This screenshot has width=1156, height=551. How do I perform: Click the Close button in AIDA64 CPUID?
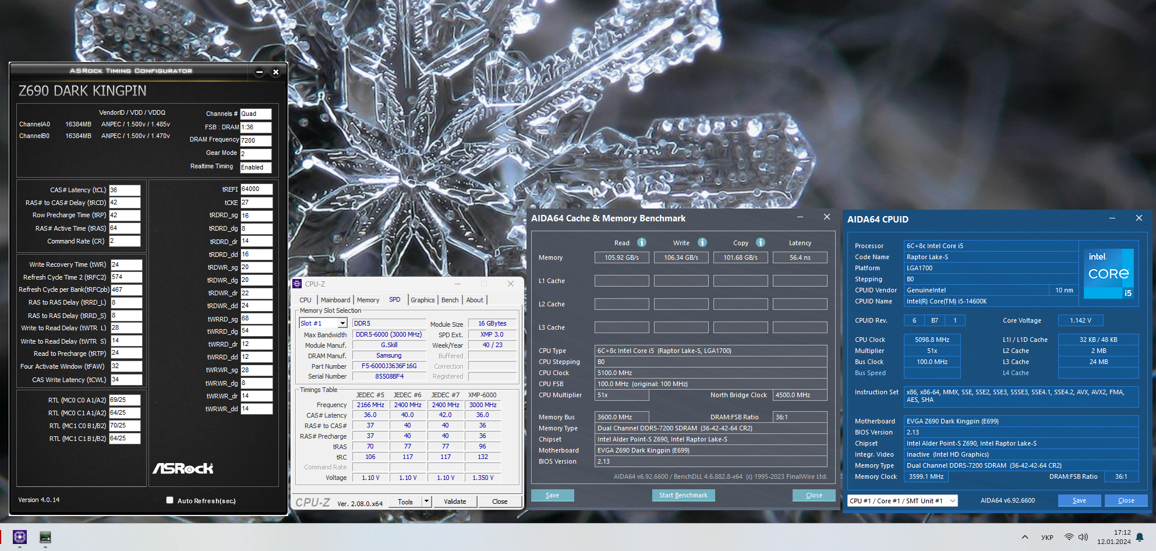click(x=1126, y=500)
